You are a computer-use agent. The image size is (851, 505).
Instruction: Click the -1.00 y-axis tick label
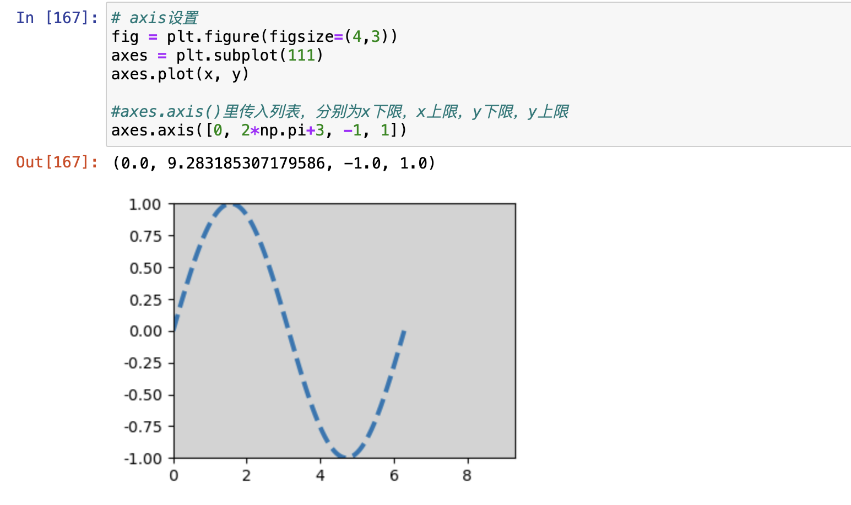coord(143,459)
